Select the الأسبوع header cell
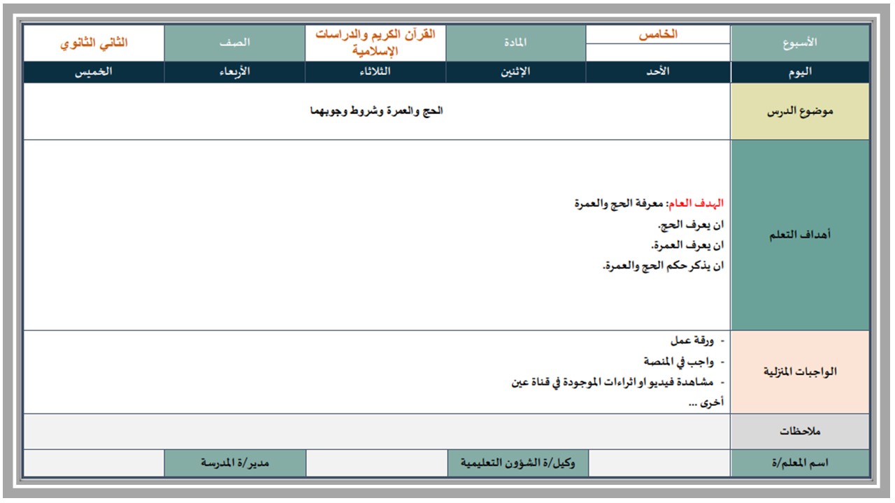 click(x=800, y=43)
